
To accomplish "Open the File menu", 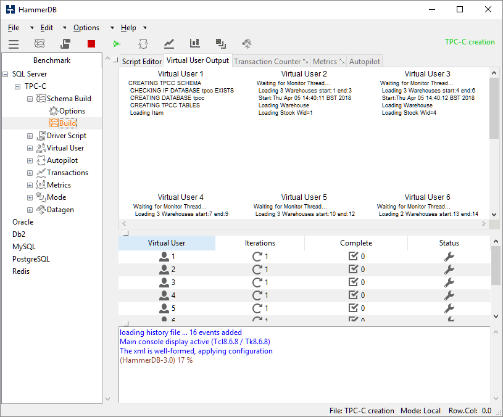I will (x=14, y=28).
